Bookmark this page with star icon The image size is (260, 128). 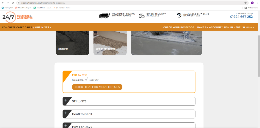tap(245, 3)
